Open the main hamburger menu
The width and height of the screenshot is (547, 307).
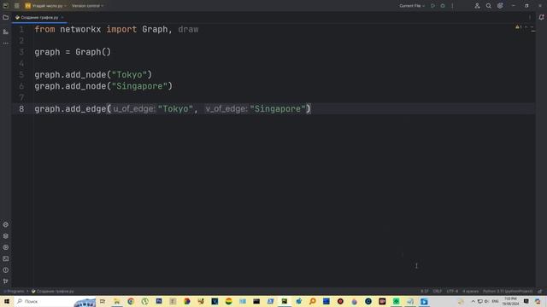(x=17, y=6)
